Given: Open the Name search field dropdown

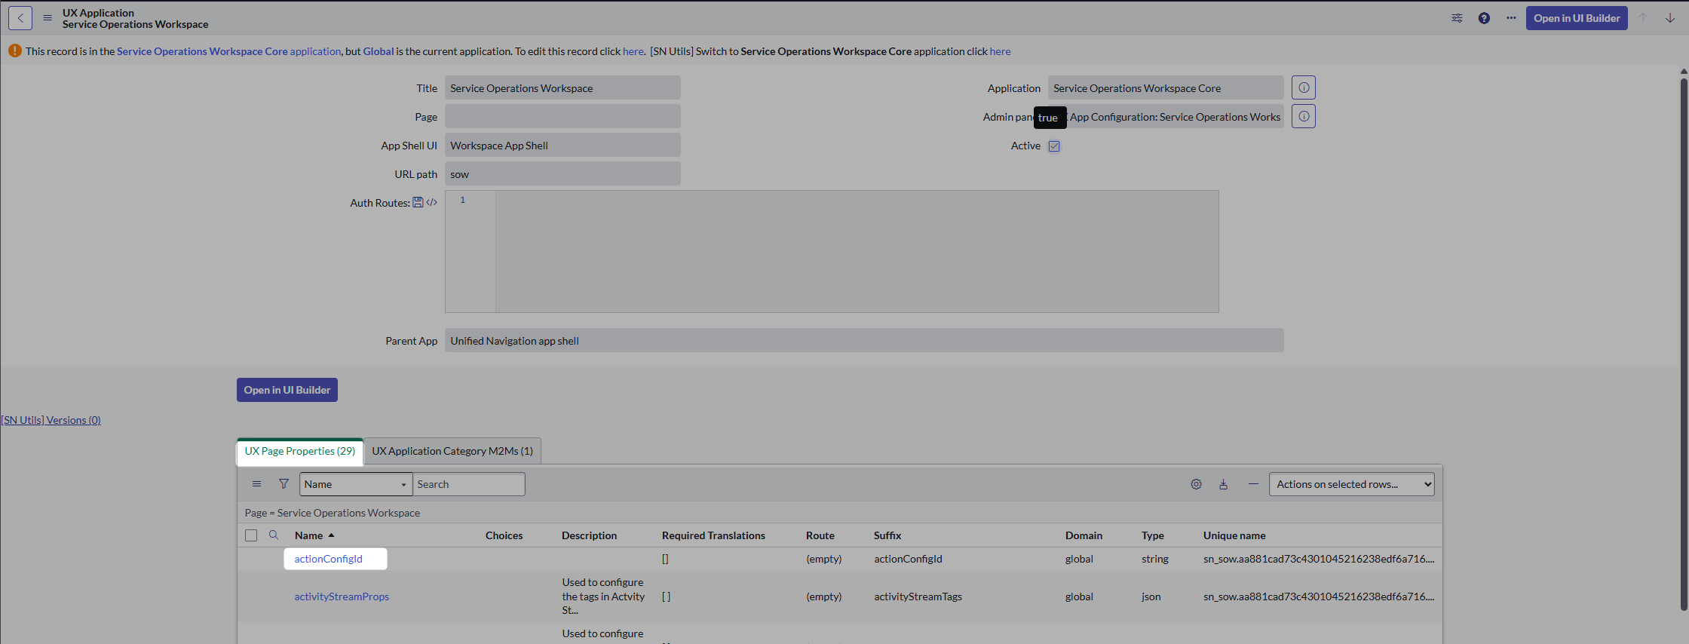Looking at the screenshot, I should click(355, 484).
